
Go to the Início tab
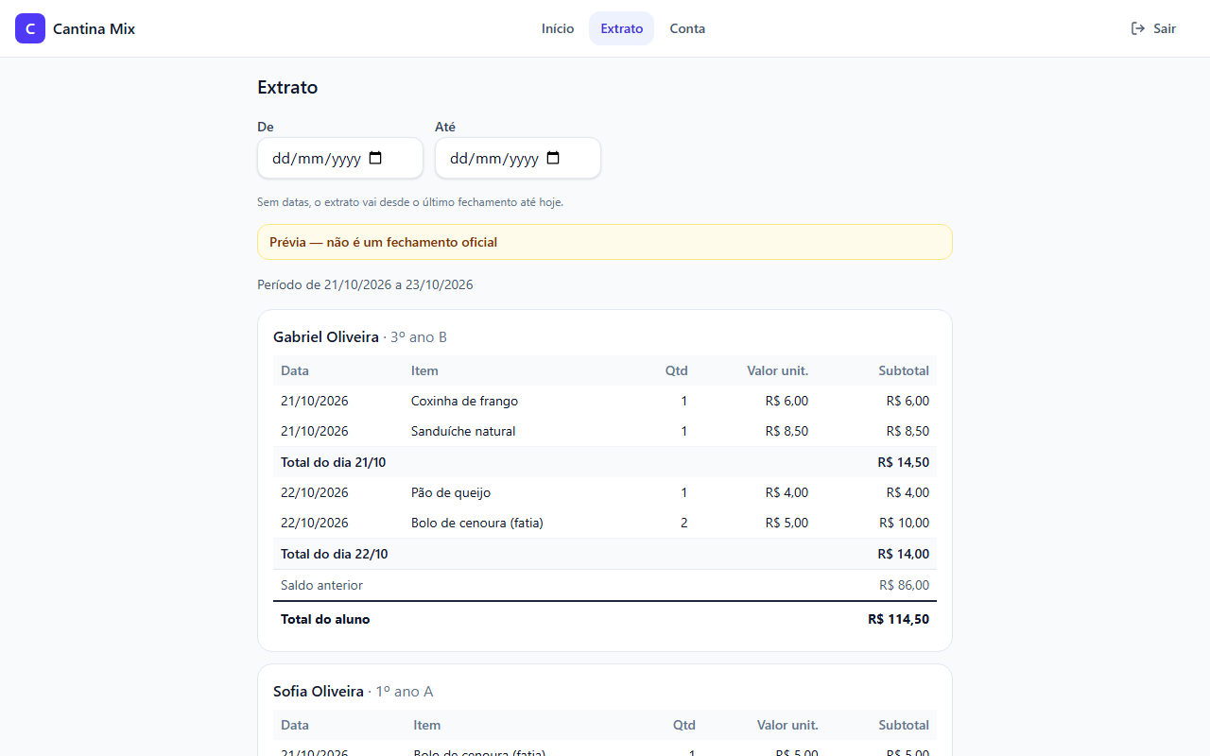558,28
